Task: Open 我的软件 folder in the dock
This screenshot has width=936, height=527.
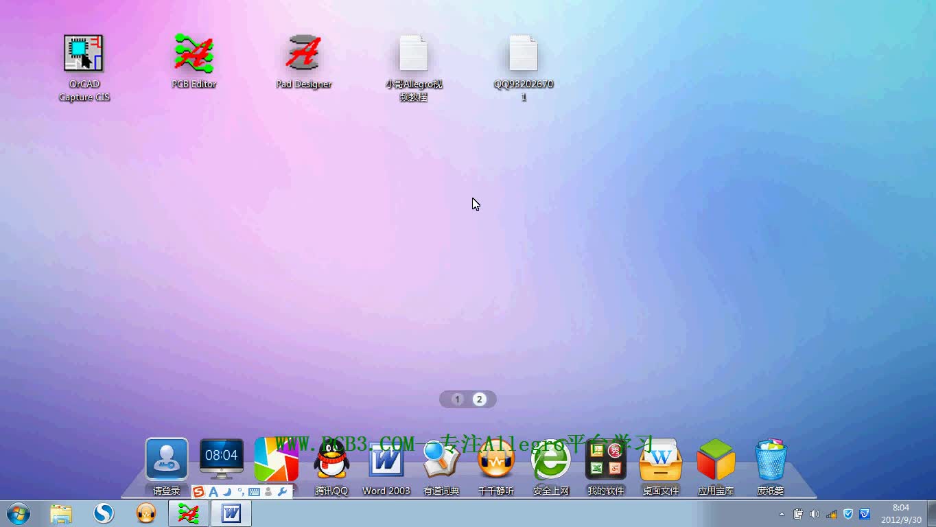Action: [606, 459]
